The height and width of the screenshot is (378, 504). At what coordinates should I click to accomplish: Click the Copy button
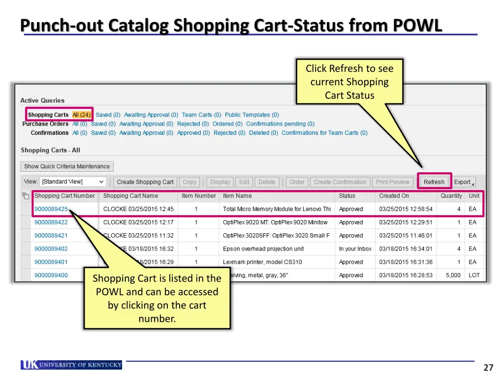click(189, 182)
